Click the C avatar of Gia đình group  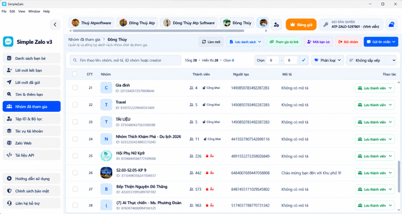point(106,88)
